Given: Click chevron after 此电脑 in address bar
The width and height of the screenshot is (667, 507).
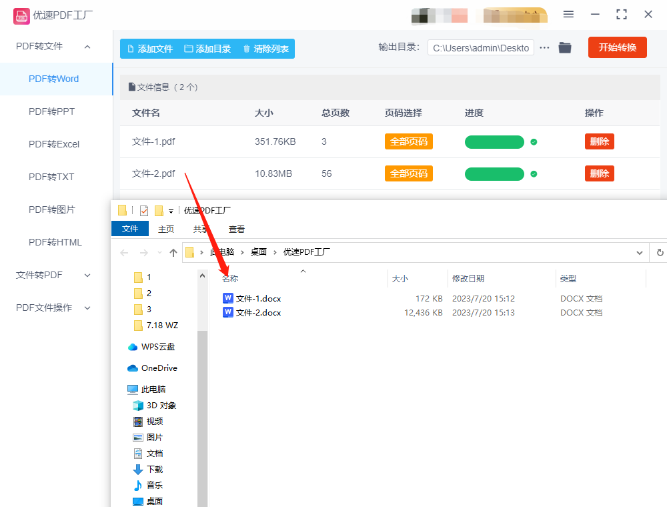Looking at the screenshot, I should click(242, 253).
